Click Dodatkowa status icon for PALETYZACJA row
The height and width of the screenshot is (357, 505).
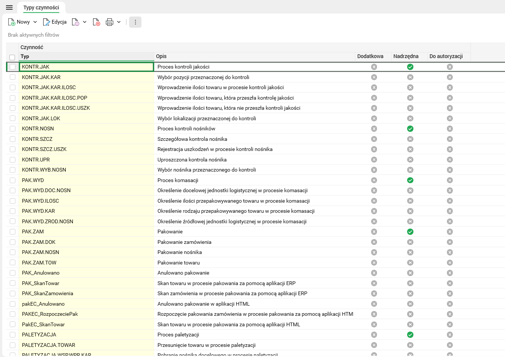click(x=374, y=335)
